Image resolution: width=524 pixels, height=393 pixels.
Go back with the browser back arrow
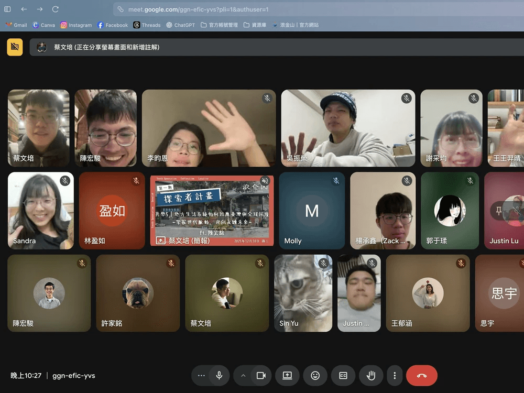coord(24,9)
